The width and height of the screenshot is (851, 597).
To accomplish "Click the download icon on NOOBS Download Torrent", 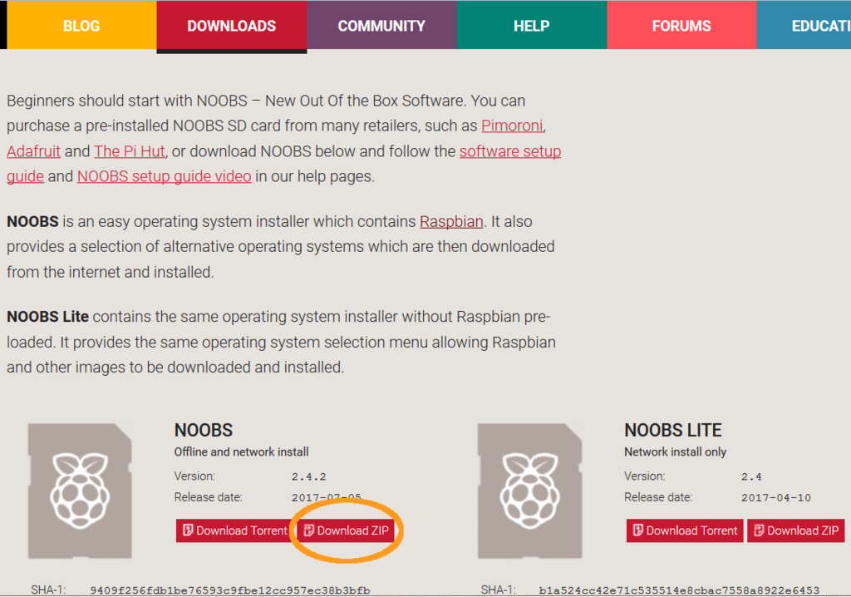I will (x=188, y=530).
